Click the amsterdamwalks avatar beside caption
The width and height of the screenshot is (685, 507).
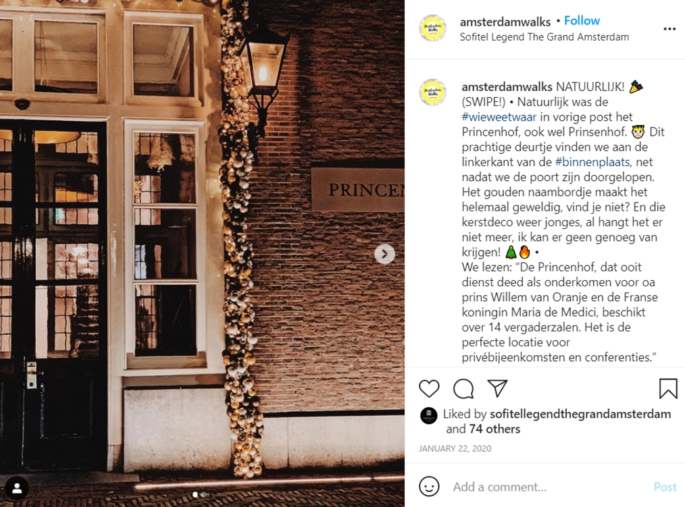click(432, 92)
